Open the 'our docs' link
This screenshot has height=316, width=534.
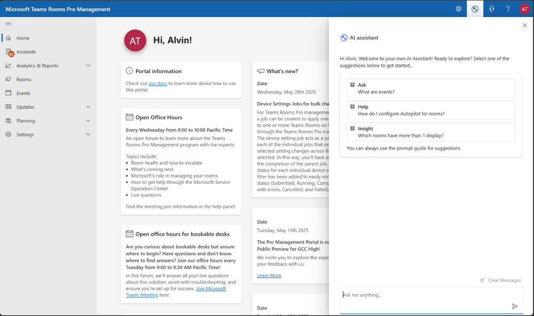(x=158, y=83)
